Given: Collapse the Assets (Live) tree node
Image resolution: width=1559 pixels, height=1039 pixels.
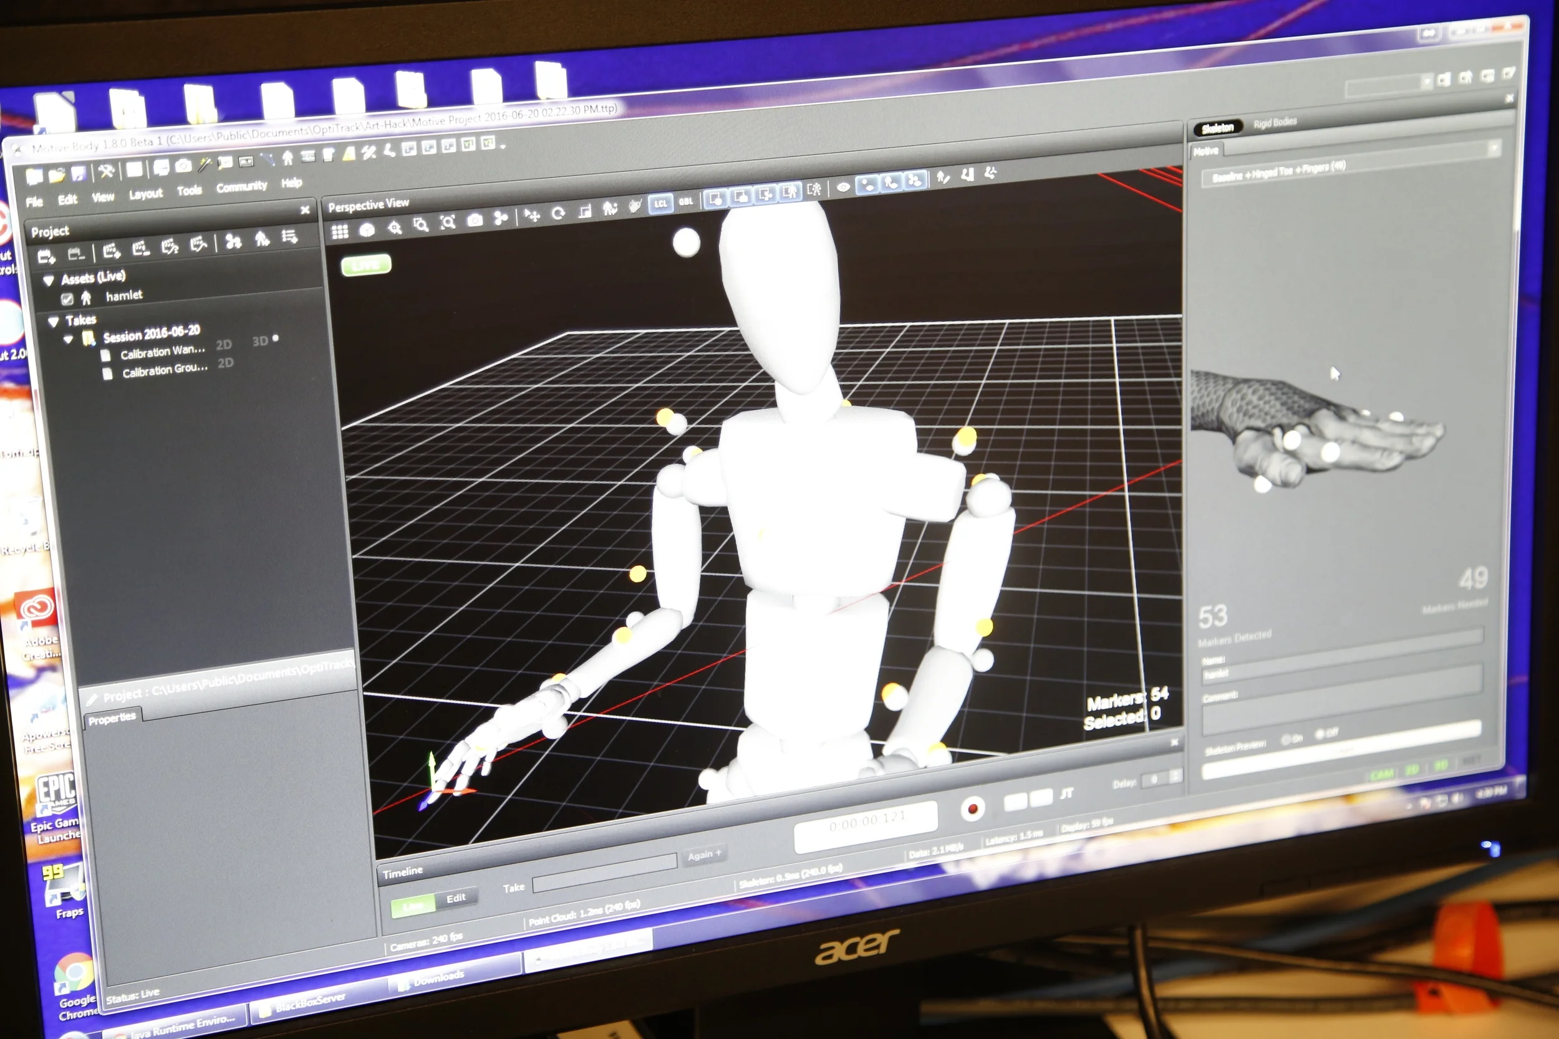Looking at the screenshot, I should pos(49,281).
